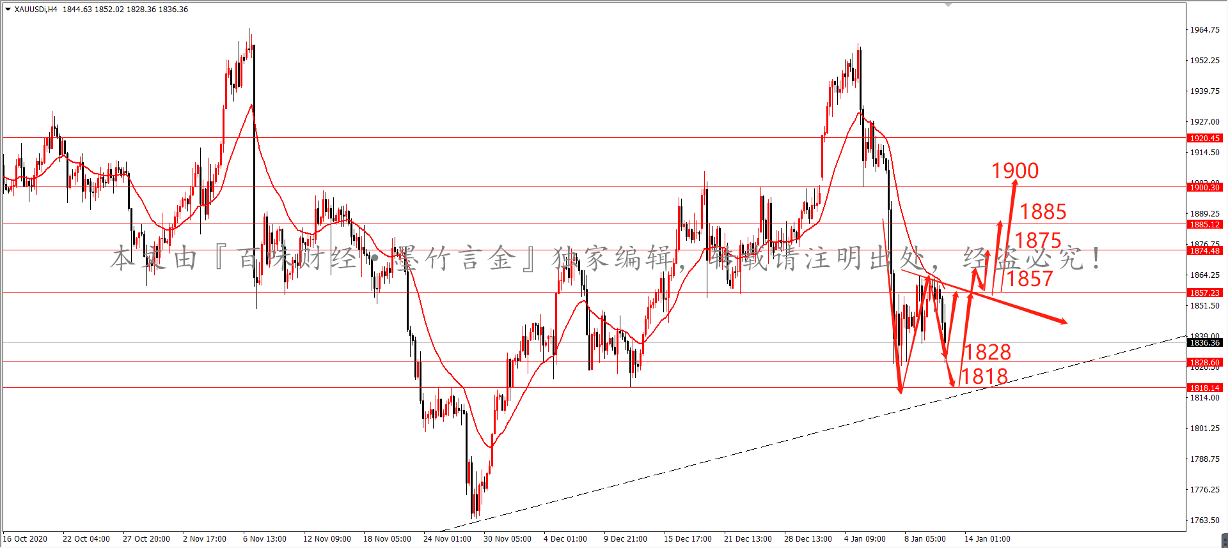Click the 30 Nov 05:00 time label
Viewport: 1228px width, 548px height.
click(x=507, y=539)
